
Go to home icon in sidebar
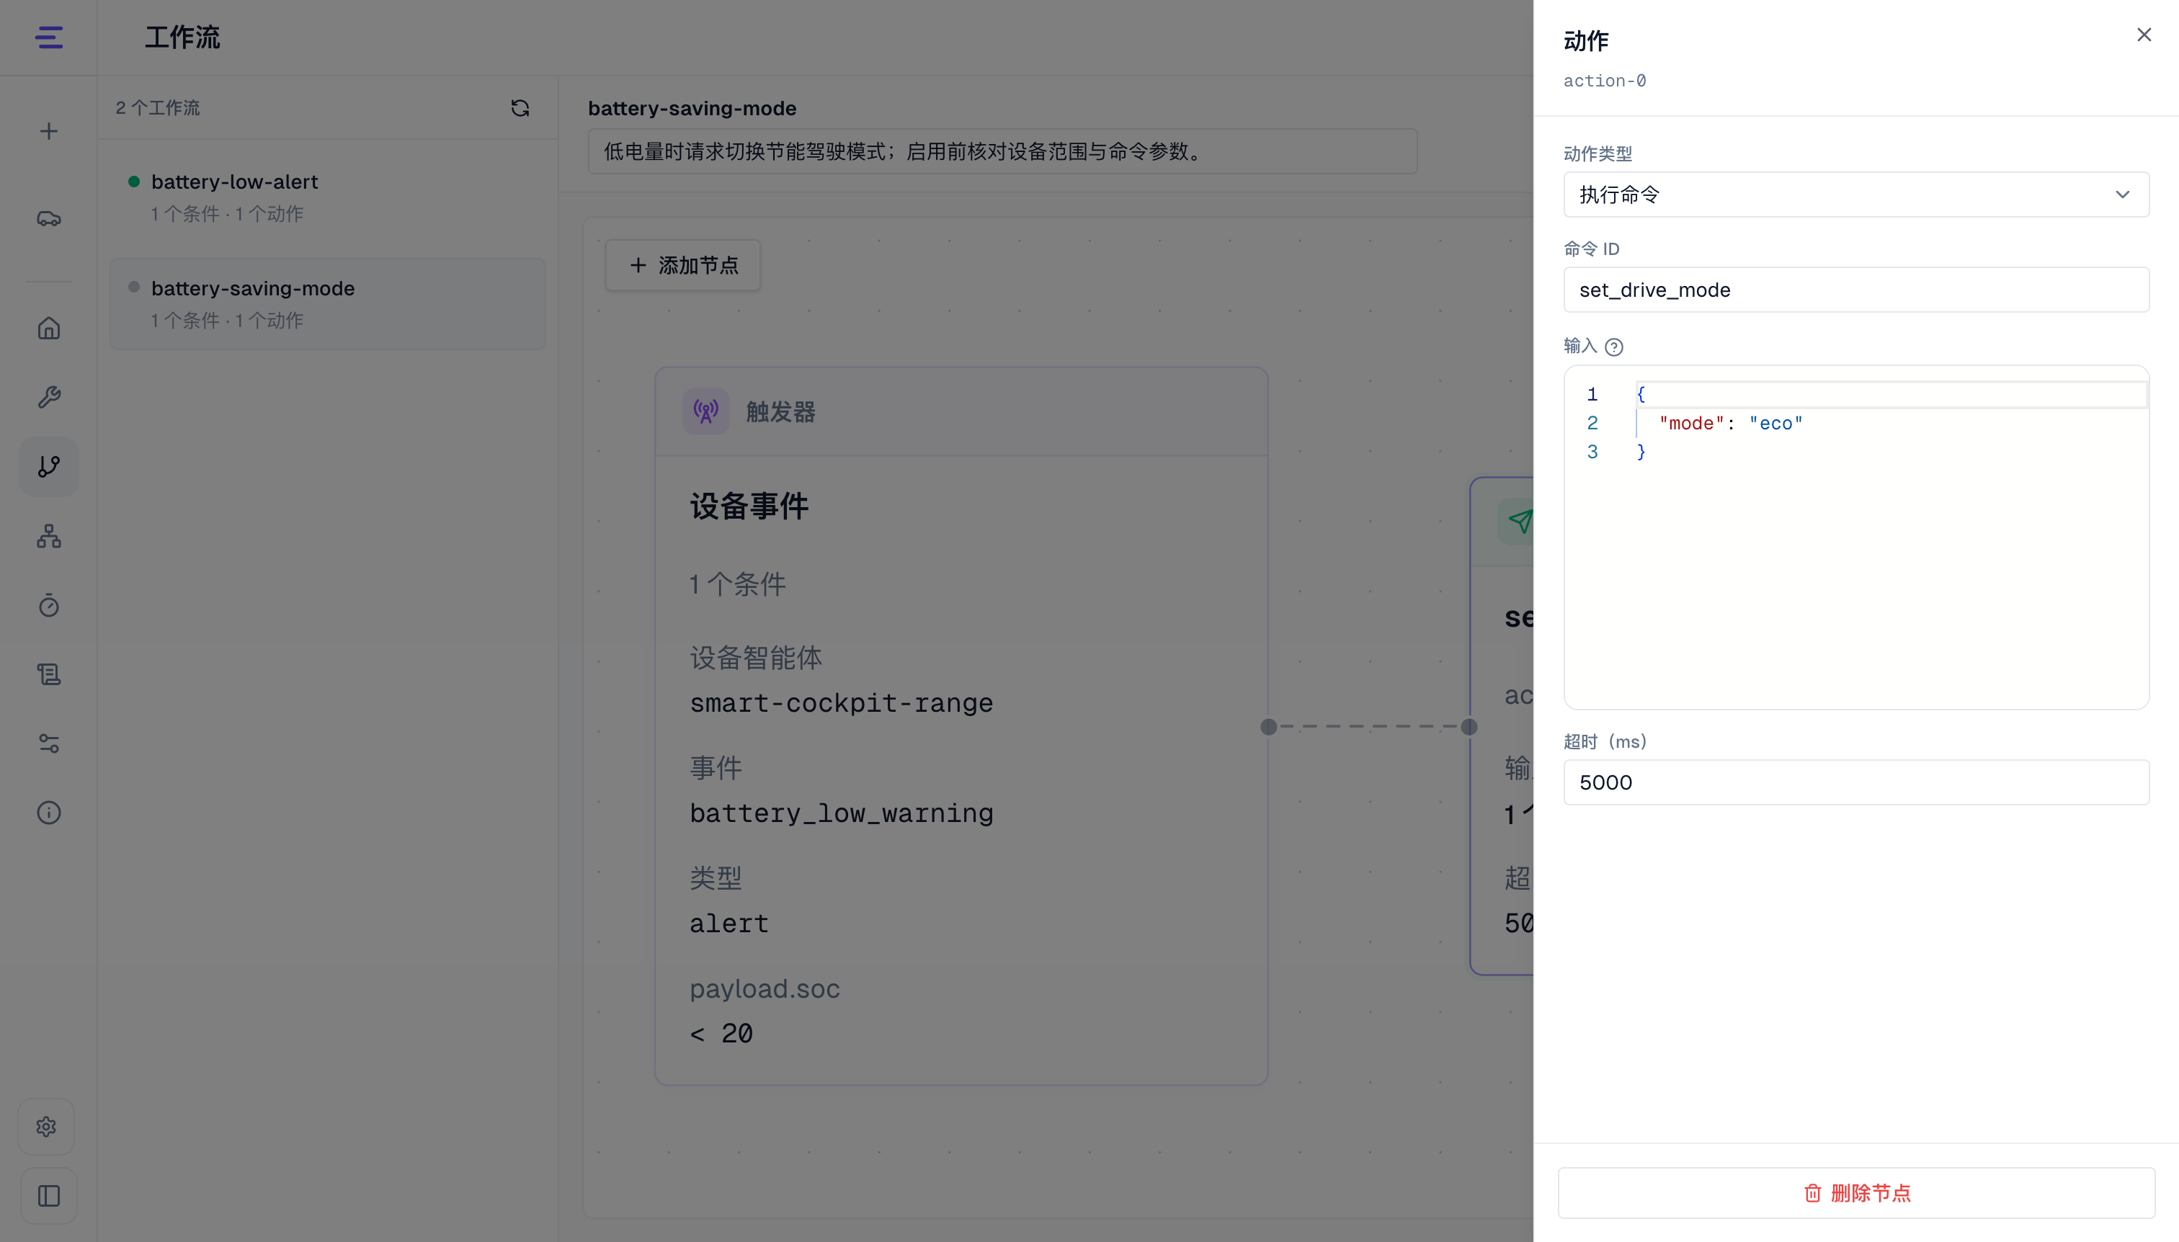(48, 329)
